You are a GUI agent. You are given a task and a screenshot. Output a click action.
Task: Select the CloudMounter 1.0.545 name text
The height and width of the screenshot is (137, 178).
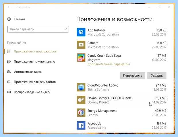click(103, 85)
